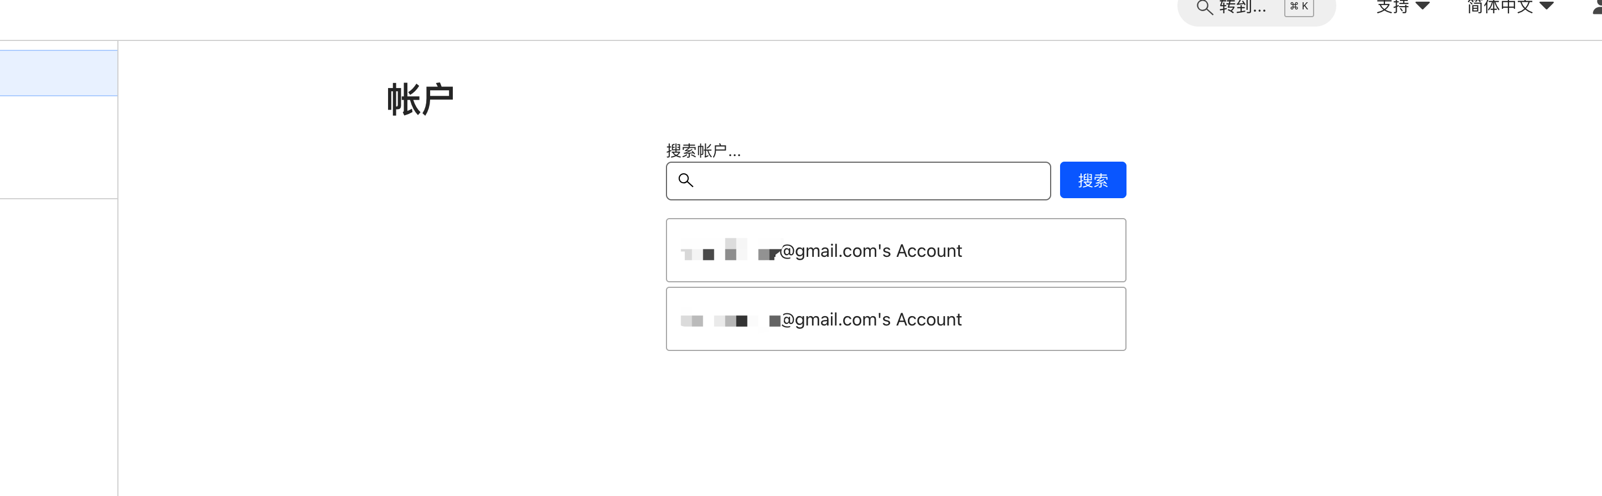Select the highlighted sidebar item
Screen dimensions: 1602x496
59,73
